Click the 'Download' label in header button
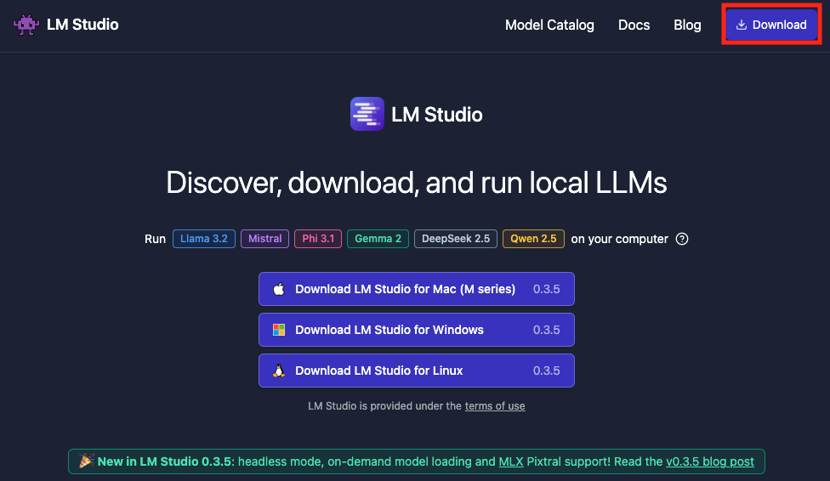The image size is (830, 481). pyautogui.click(x=779, y=25)
